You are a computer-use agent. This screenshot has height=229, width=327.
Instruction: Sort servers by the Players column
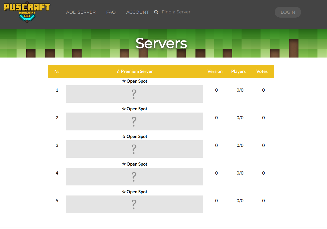coord(238,71)
